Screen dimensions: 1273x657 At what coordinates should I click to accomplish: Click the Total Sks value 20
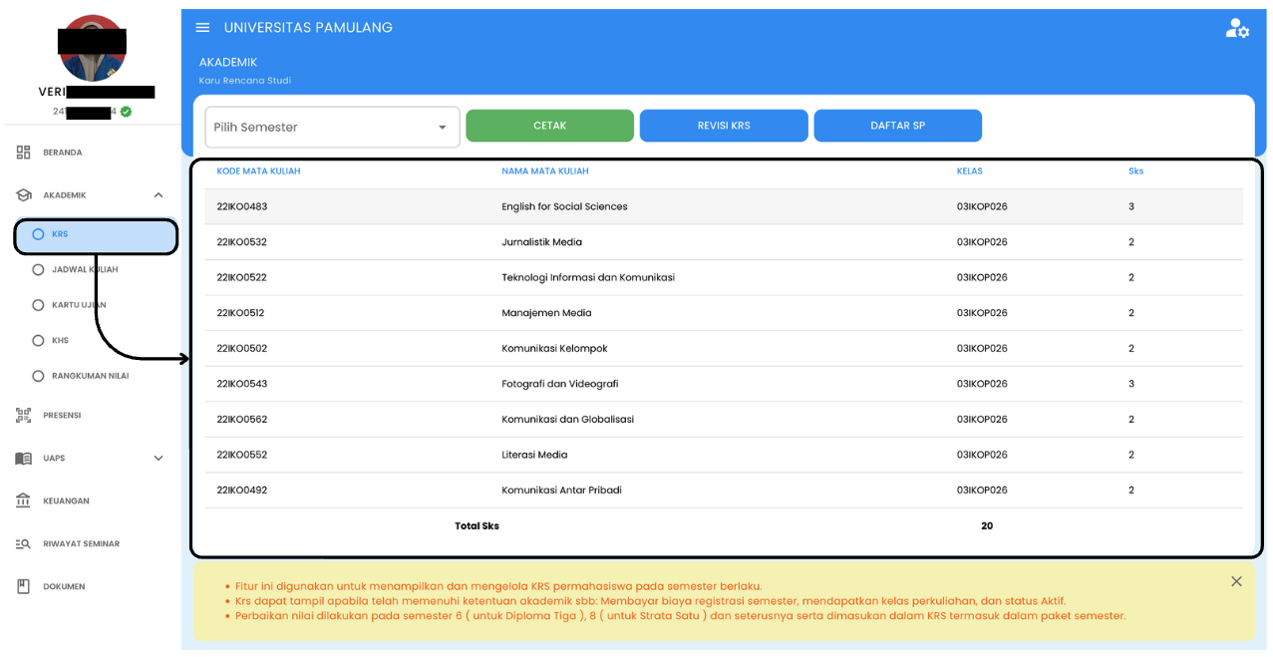(x=987, y=525)
